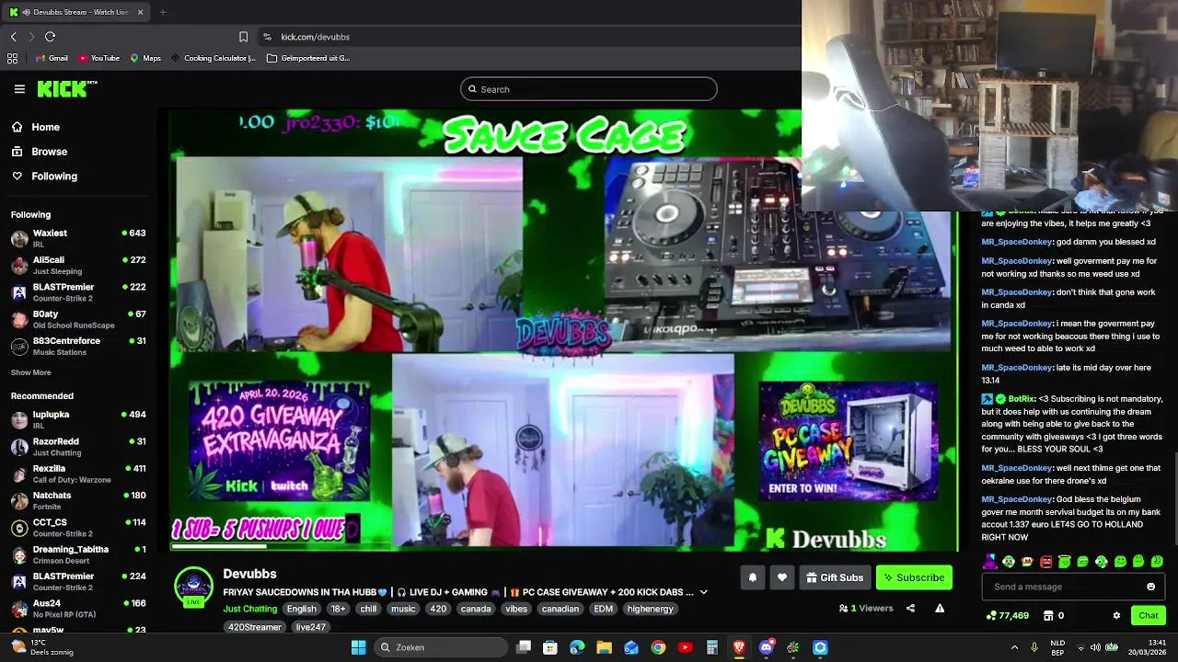Open a new browser tab plus button
Image resolution: width=1178 pixels, height=662 pixels.
[163, 12]
